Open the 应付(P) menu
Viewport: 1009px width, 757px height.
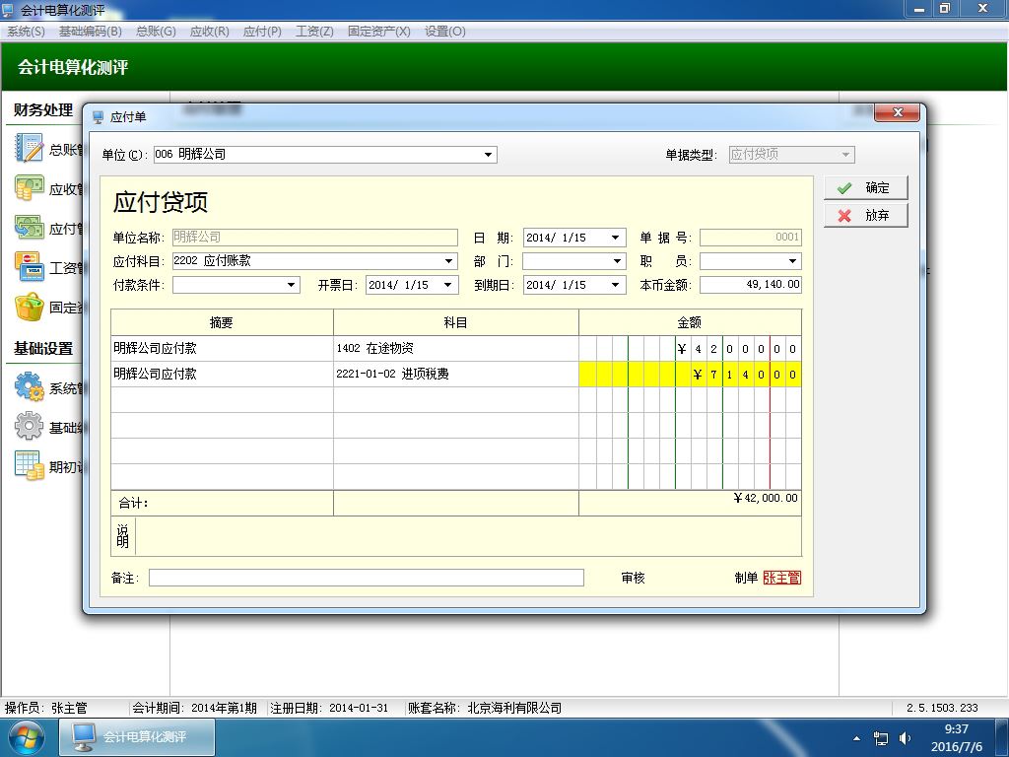pos(262,32)
